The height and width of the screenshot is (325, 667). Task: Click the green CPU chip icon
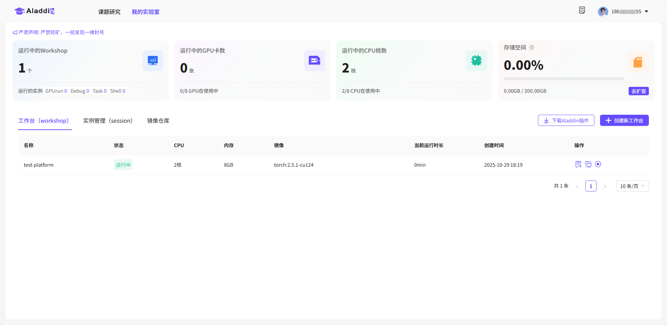[476, 61]
